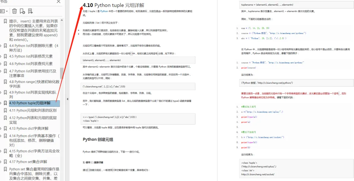Click bookmark icon beside 4.10 Python tuple元组详解
Viewport: 354px width, 181px height.
point(6,103)
